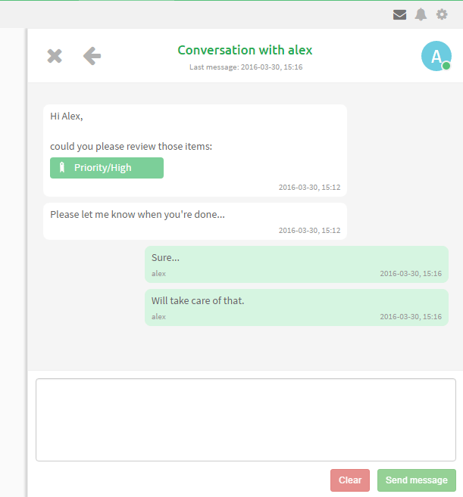Open the bell notifications icon

[421, 14]
